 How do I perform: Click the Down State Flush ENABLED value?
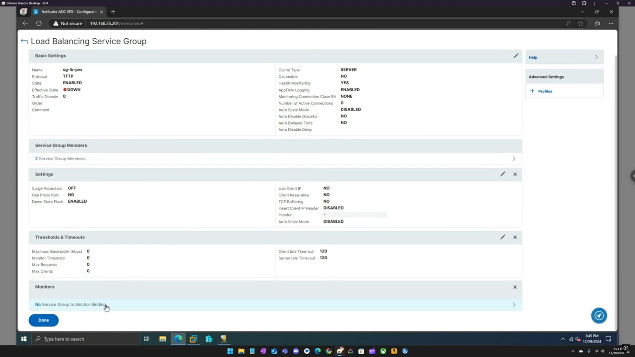(x=77, y=201)
